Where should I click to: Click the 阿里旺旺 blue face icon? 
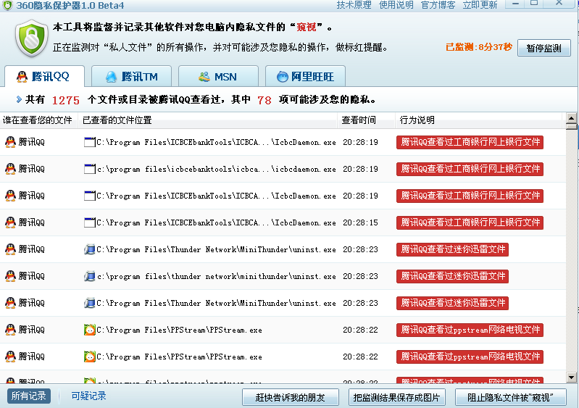pos(283,77)
